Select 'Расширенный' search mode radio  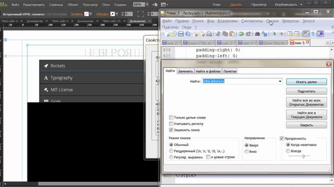pyautogui.click(x=171, y=151)
